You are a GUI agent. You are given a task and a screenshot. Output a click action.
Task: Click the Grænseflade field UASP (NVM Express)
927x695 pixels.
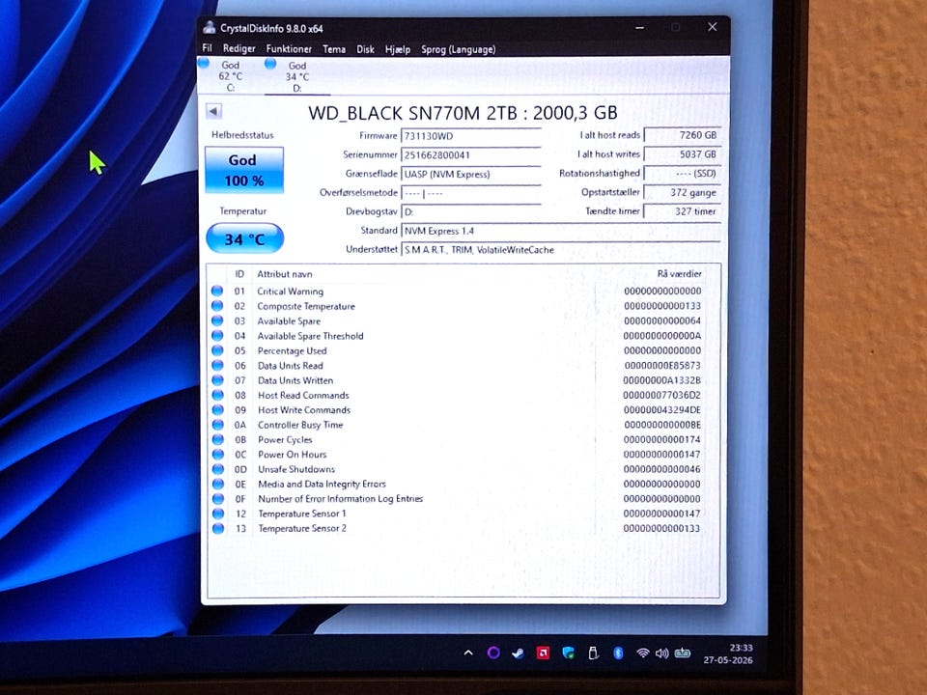click(x=471, y=174)
